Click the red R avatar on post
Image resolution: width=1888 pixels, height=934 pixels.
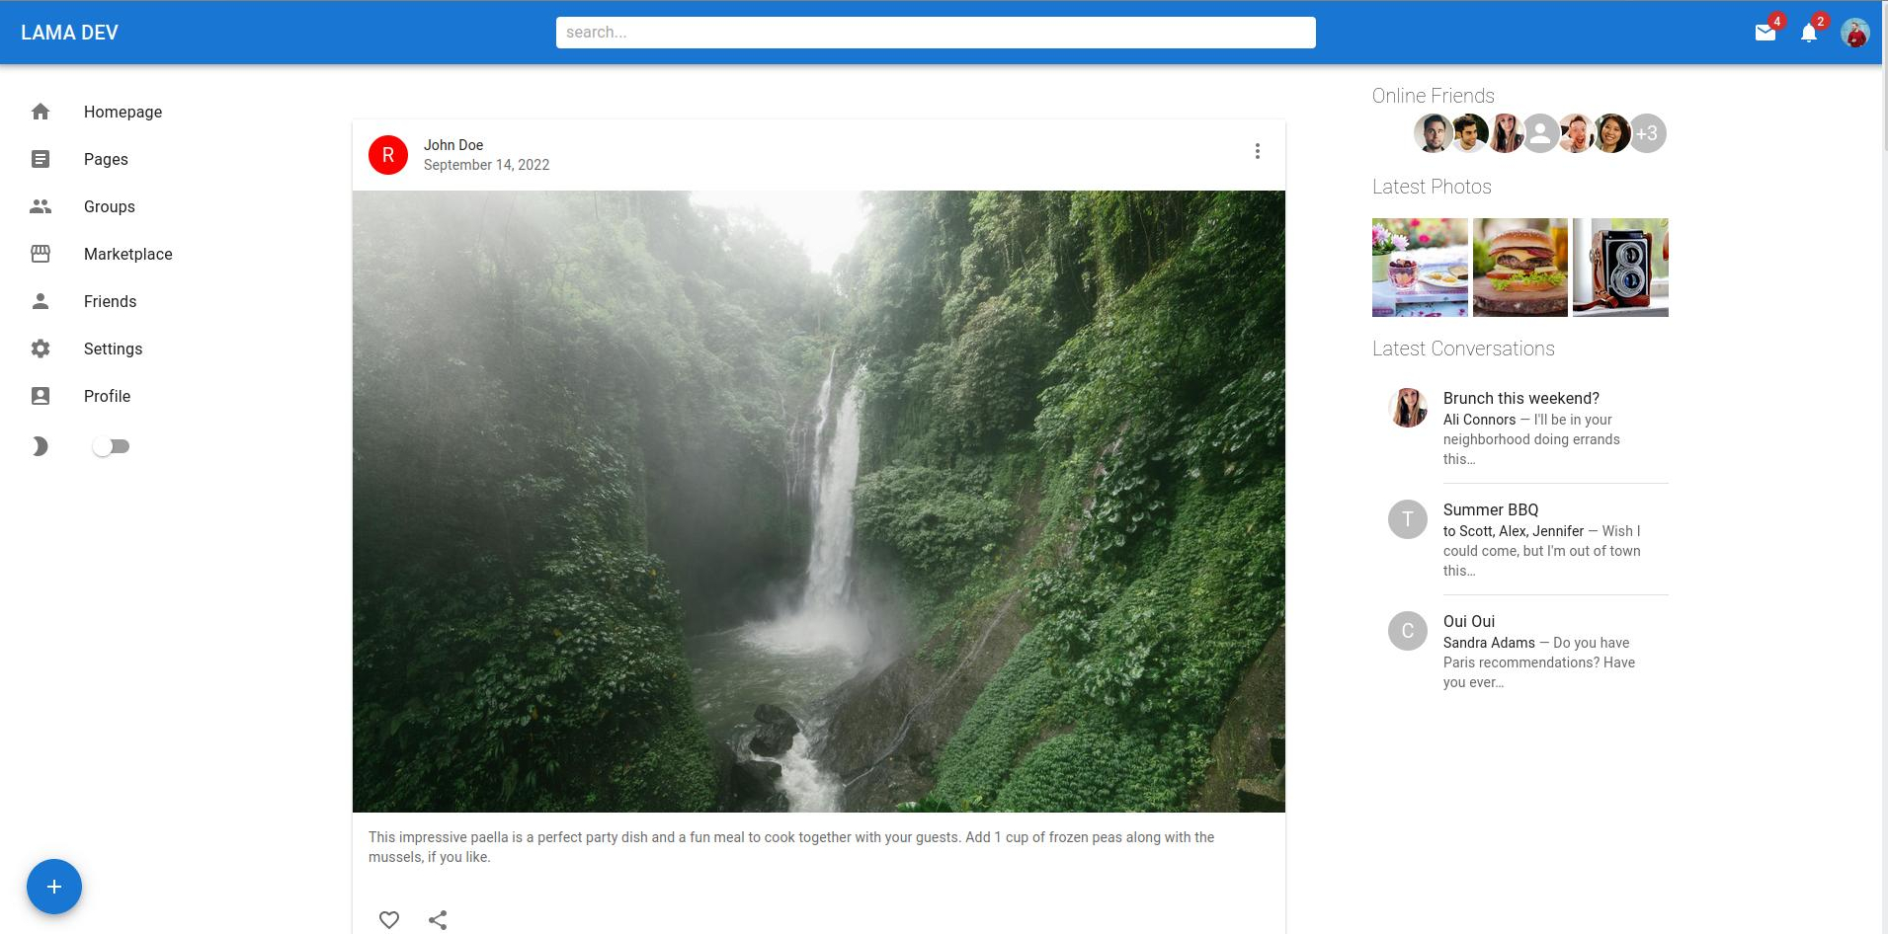click(x=388, y=155)
